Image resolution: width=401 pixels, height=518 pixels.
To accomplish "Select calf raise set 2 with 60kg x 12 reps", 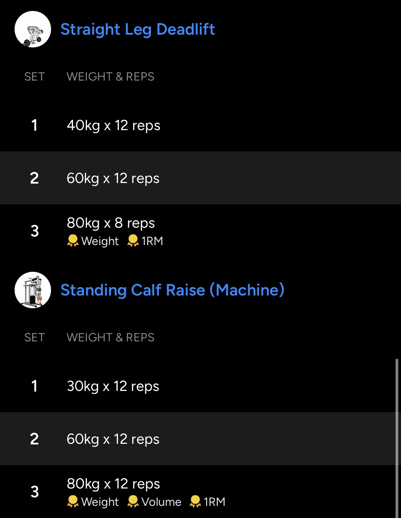I will pos(113,439).
